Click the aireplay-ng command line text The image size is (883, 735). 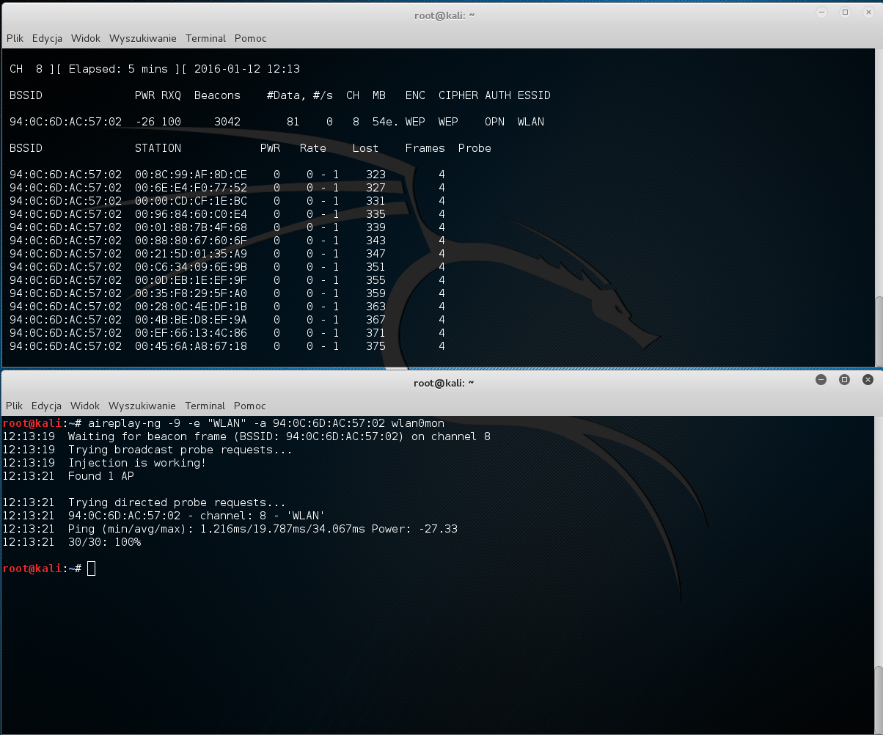(265, 423)
